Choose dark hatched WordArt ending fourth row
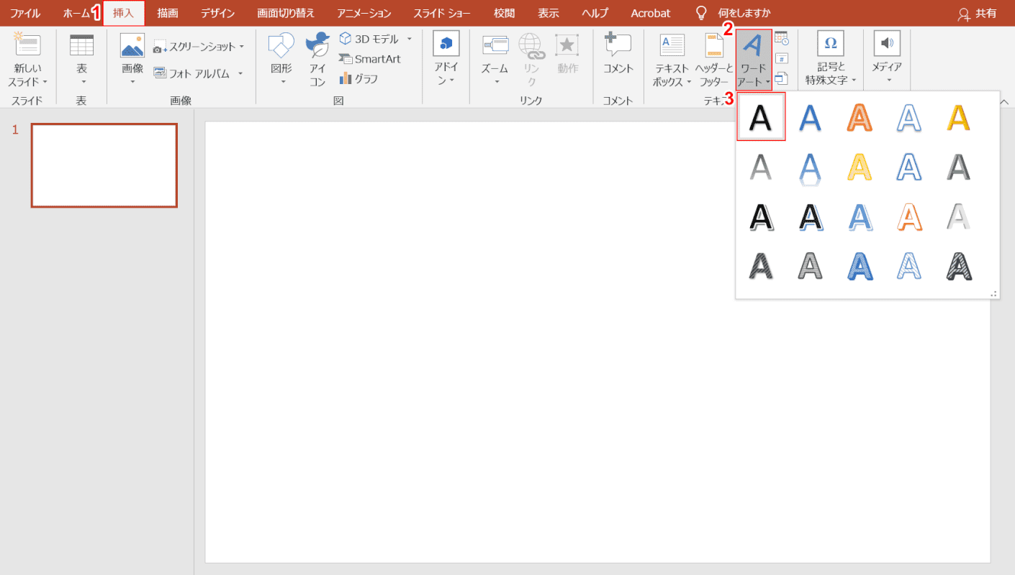Viewport: 1015px width, 575px height. pyautogui.click(x=959, y=266)
